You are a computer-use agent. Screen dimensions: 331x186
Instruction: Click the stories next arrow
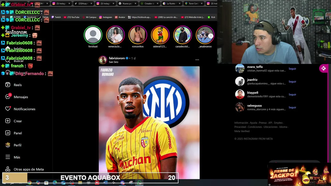211,36
